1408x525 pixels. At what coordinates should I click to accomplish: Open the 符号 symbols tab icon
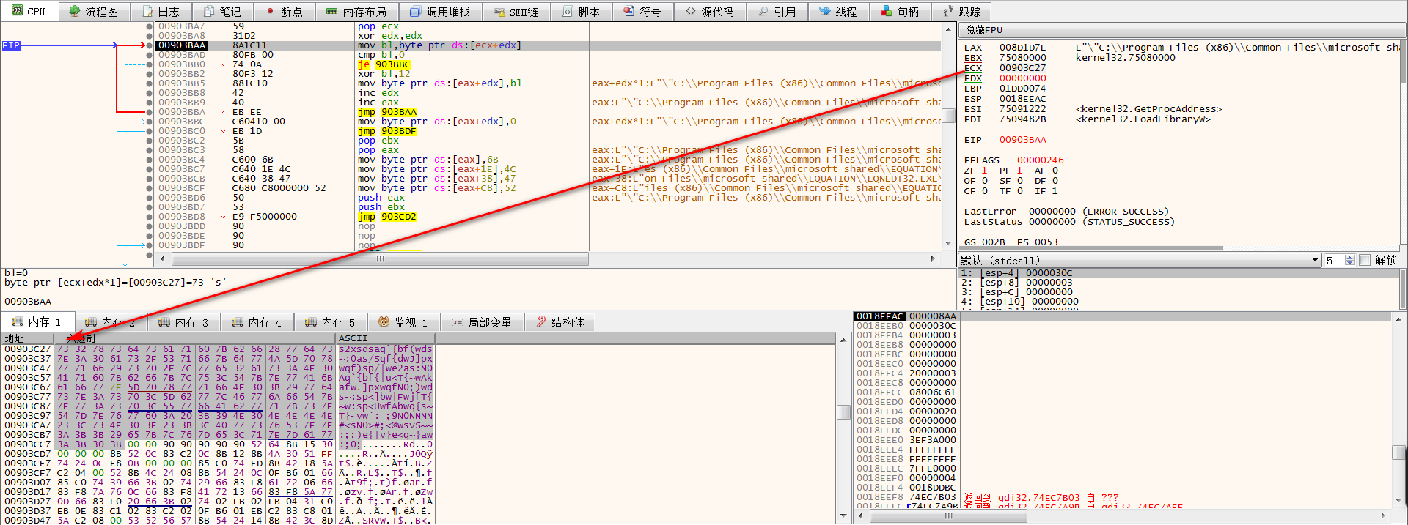point(628,12)
